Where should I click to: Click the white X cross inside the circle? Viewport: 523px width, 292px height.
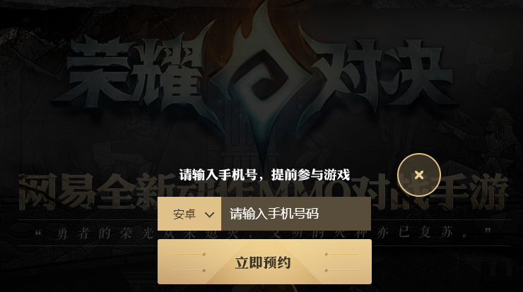(x=419, y=175)
